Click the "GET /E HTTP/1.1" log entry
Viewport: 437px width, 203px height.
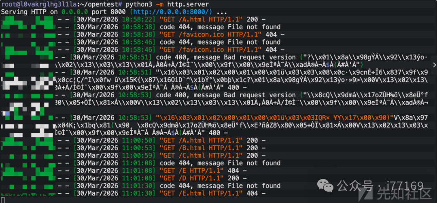pos(191,171)
